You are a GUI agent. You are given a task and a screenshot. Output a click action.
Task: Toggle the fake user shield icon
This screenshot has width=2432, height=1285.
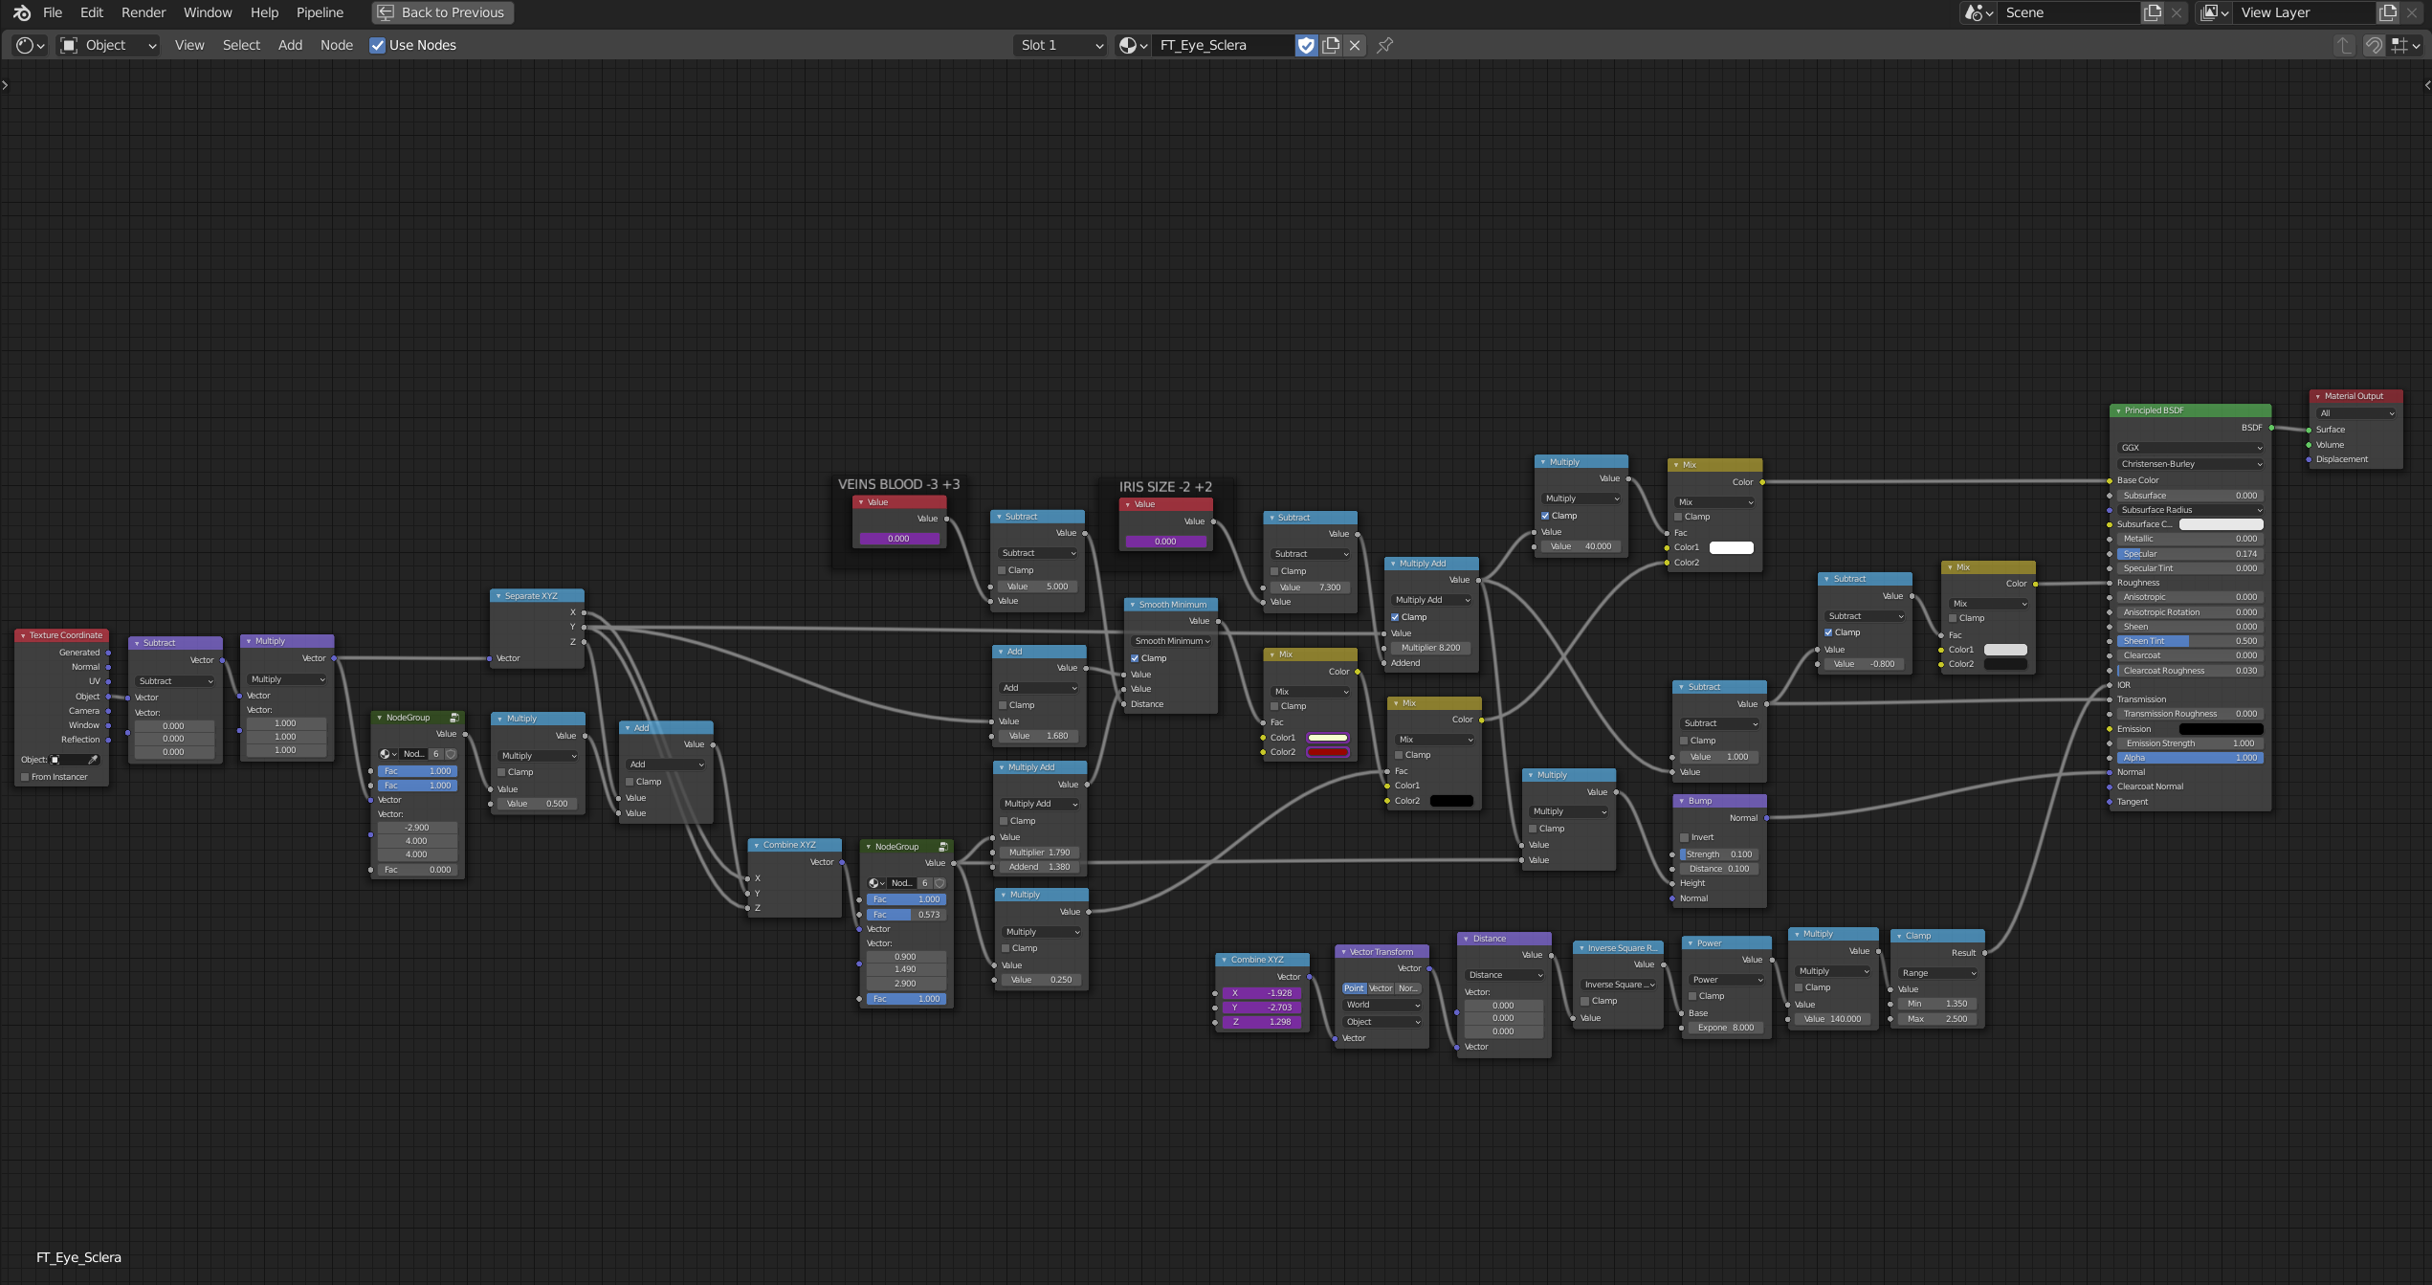1306,45
